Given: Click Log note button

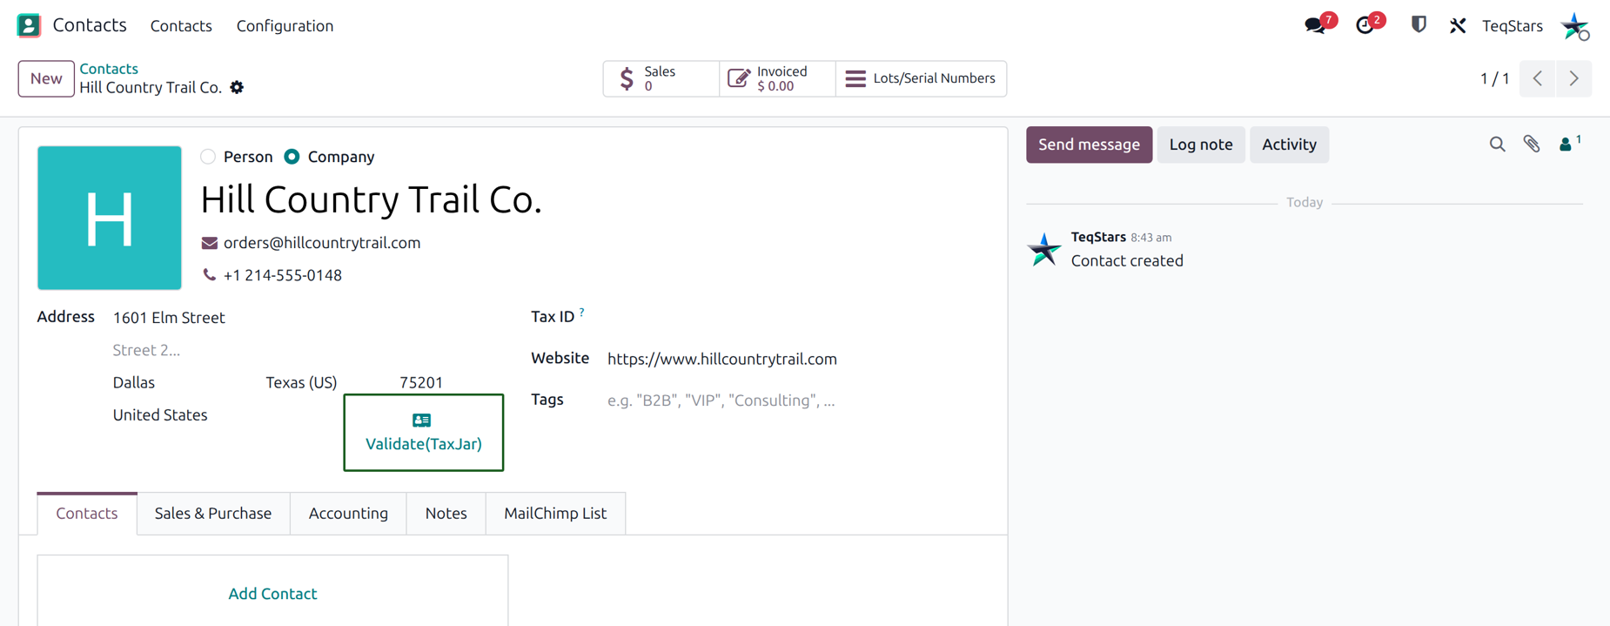Looking at the screenshot, I should point(1201,145).
